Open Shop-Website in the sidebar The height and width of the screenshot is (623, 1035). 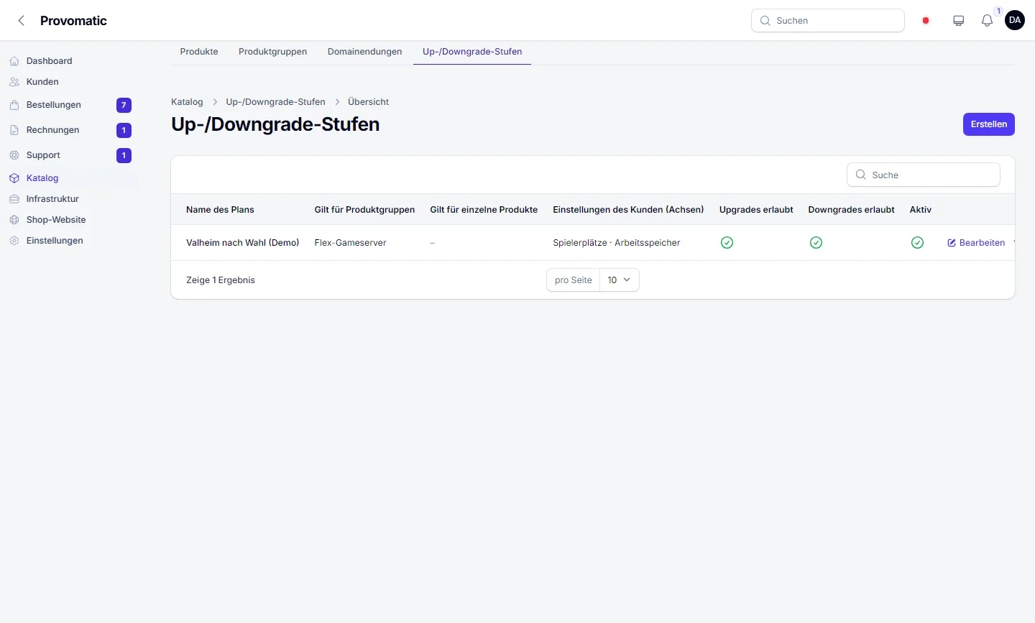pos(56,220)
